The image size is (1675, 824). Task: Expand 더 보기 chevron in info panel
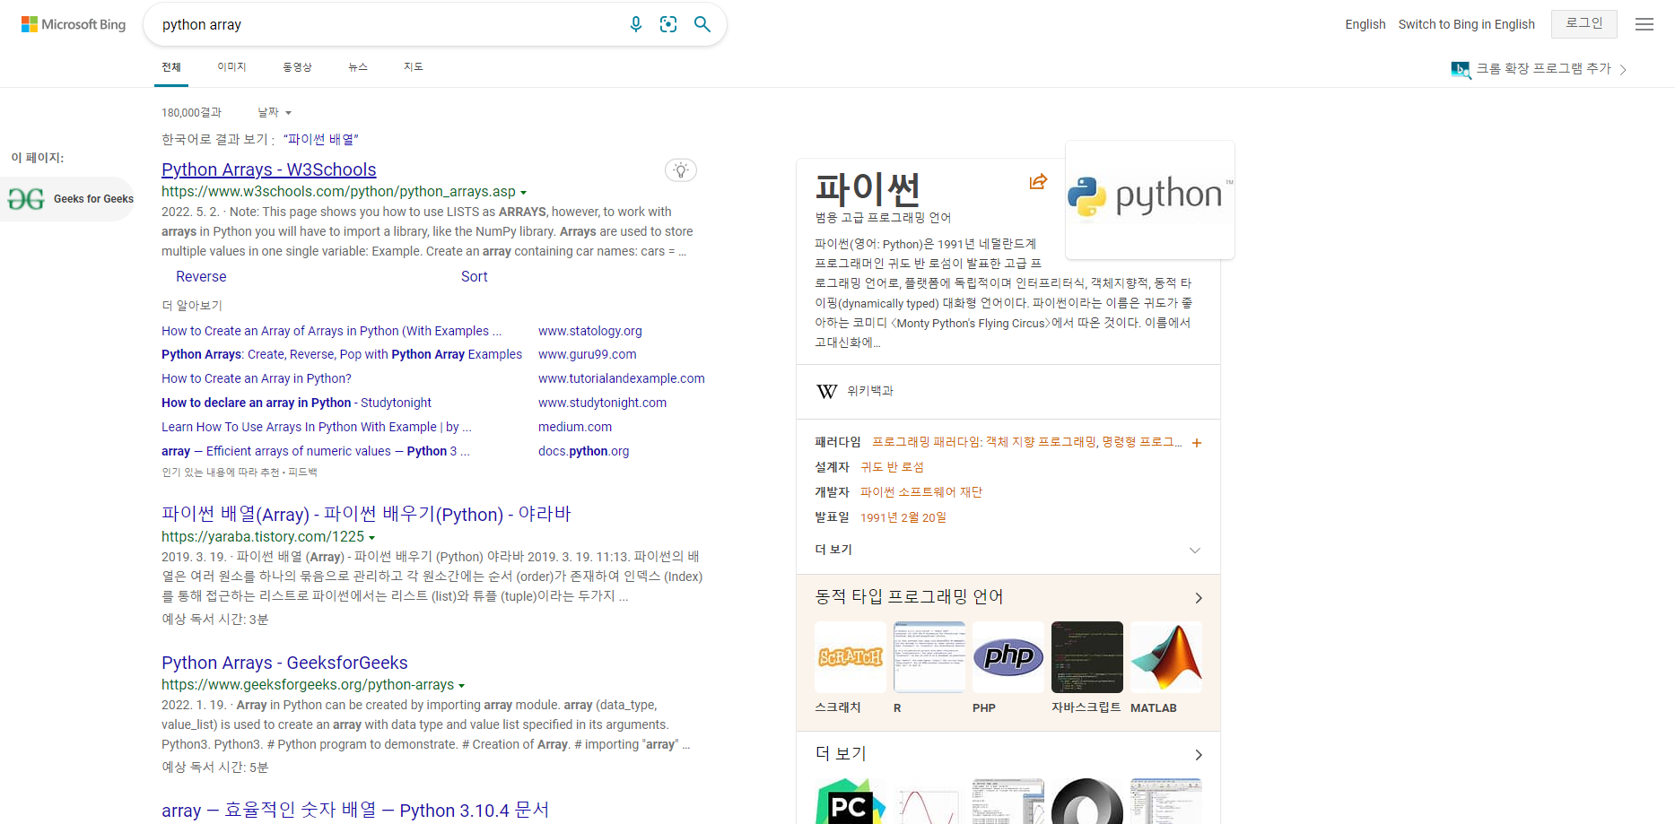pos(1195,551)
